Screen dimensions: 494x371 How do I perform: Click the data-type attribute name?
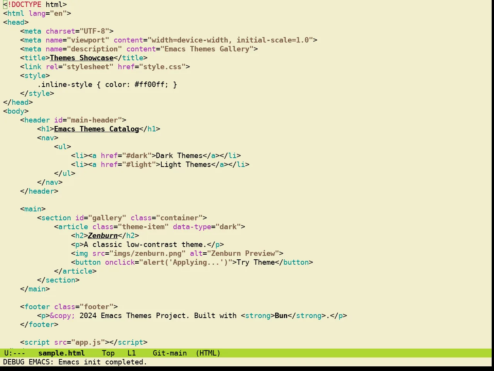[x=192, y=227]
